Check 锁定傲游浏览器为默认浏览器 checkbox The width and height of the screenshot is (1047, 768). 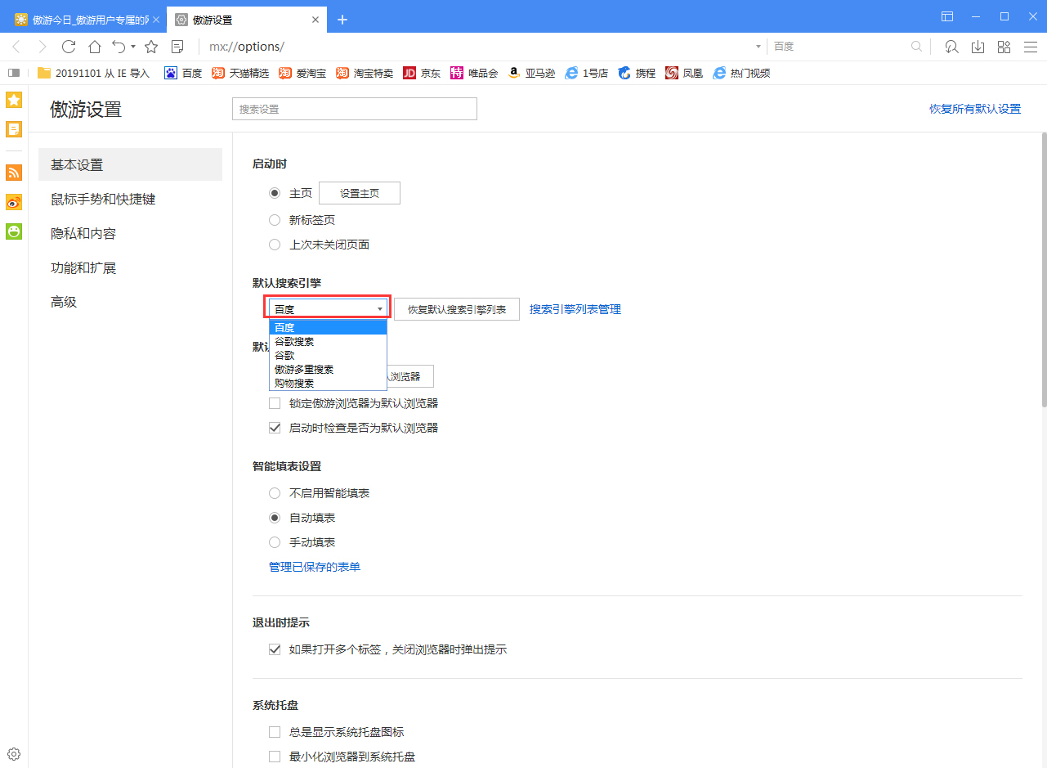(275, 403)
